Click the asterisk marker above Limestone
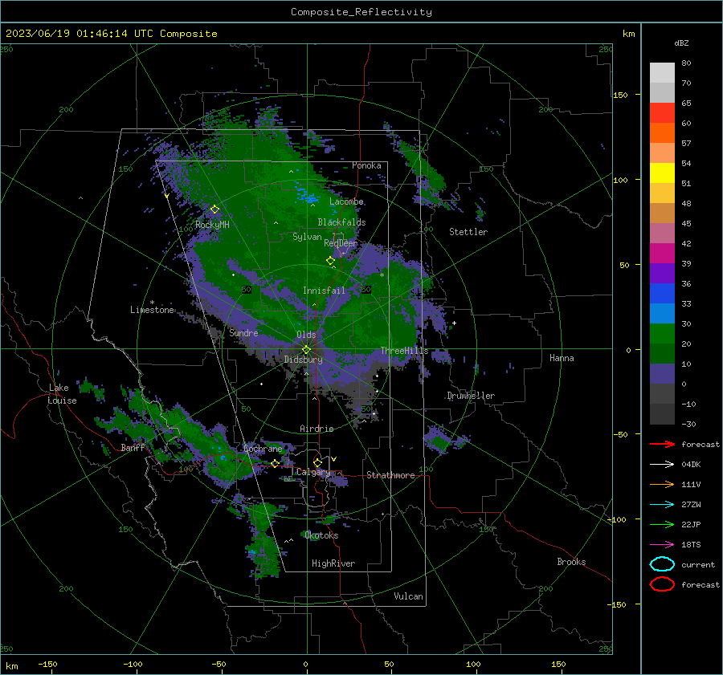723x675 pixels. point(152,303)
